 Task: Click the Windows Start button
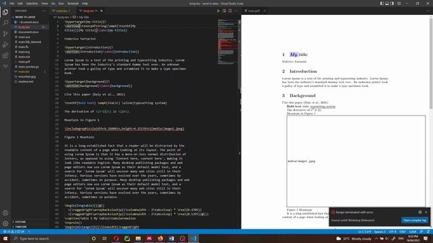[5, 238]
